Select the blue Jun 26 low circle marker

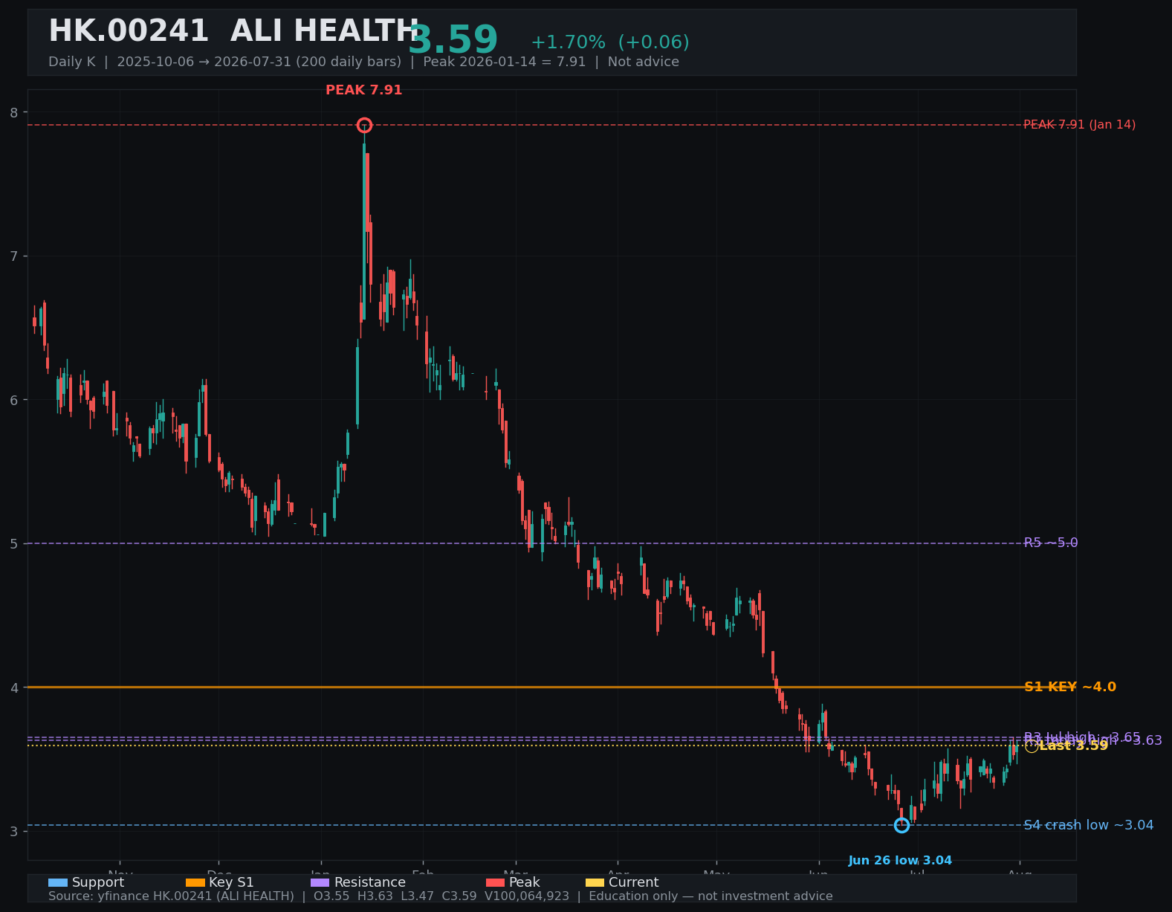(x=901, y=825)
